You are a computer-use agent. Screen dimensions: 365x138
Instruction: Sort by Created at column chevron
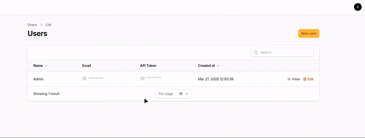[218, 66]
